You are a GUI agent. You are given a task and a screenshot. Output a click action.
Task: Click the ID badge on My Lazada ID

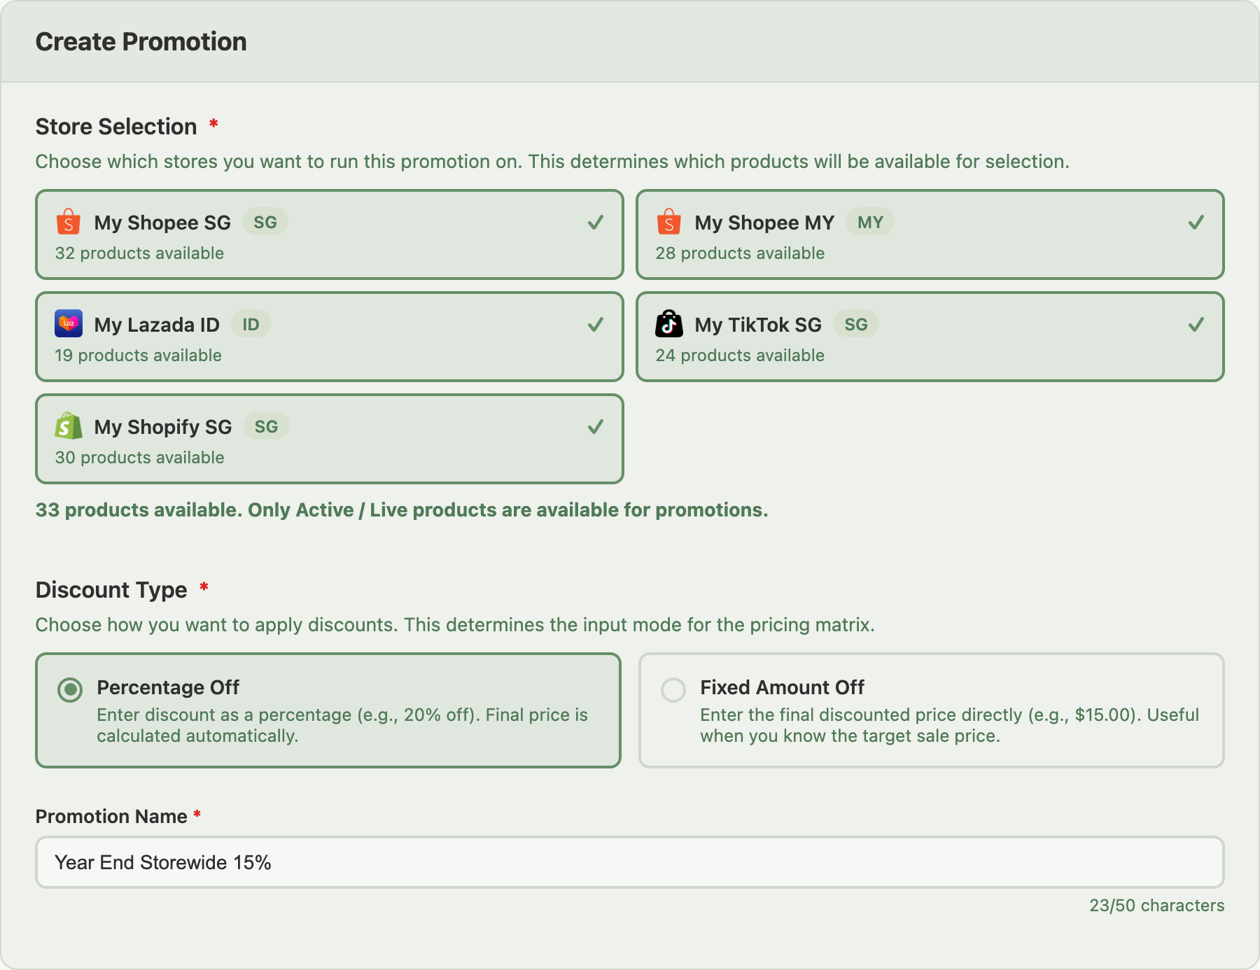(251, 324)
